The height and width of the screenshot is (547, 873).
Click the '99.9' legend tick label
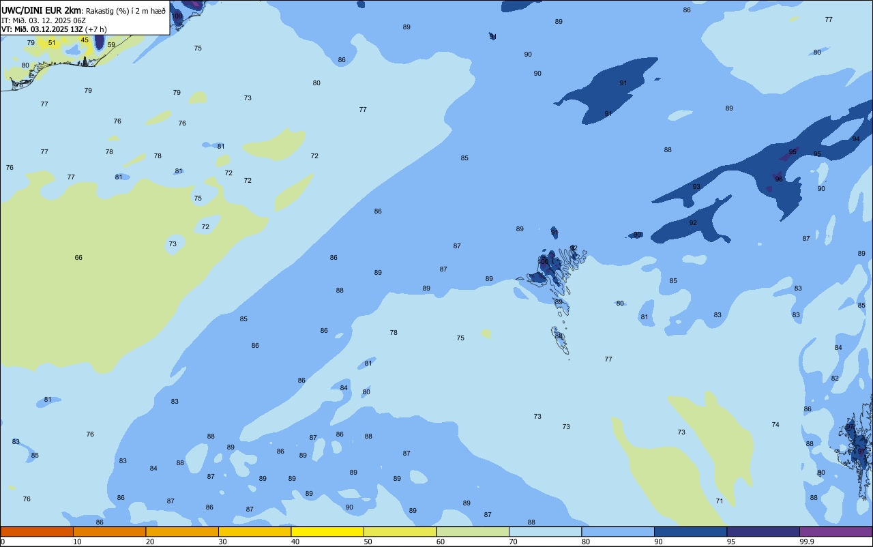pyautogui.click(x=807, y=542)
